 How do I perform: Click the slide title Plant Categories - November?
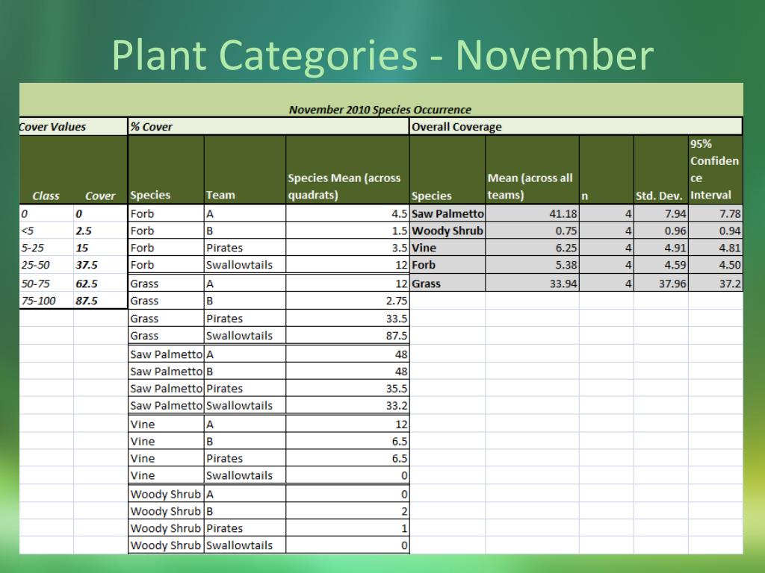pyautogui.click(x=382, y=55)
